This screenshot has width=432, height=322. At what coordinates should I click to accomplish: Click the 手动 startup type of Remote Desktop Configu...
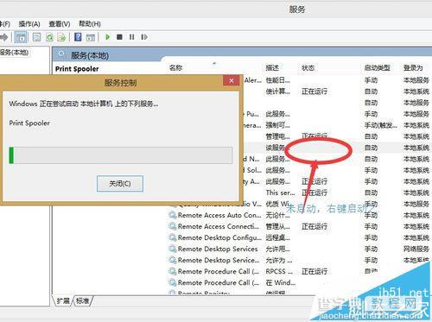pos(371,237)
